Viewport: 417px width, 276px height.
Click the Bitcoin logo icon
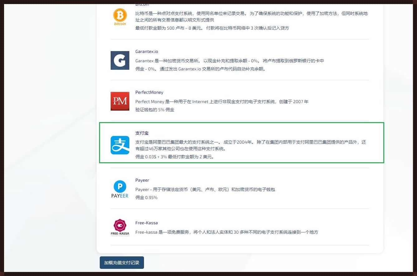120,17
